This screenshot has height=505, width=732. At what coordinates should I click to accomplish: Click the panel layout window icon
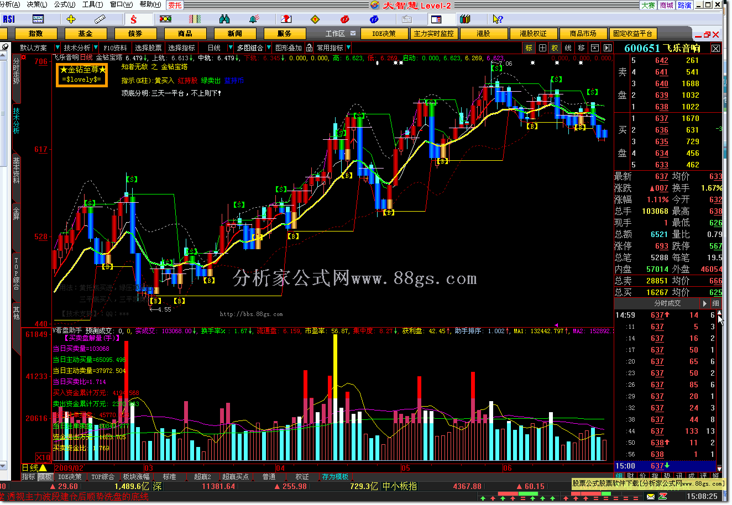tap(436, 19)
